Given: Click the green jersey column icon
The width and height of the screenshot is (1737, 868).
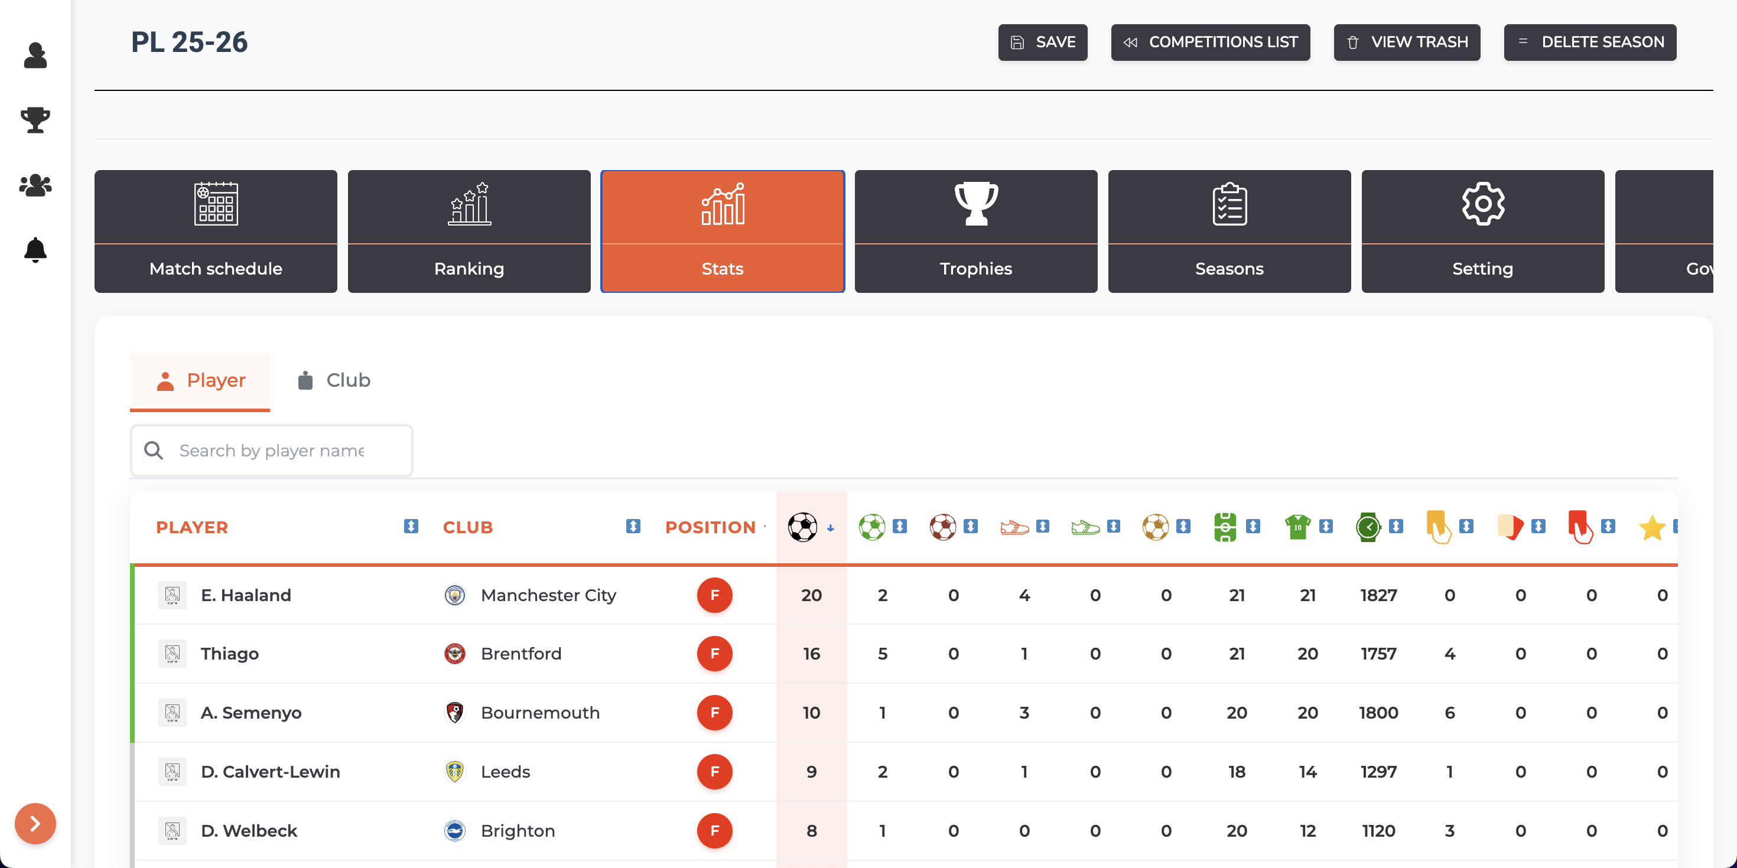Looking at the screenshot, I should click(1297, 526).
